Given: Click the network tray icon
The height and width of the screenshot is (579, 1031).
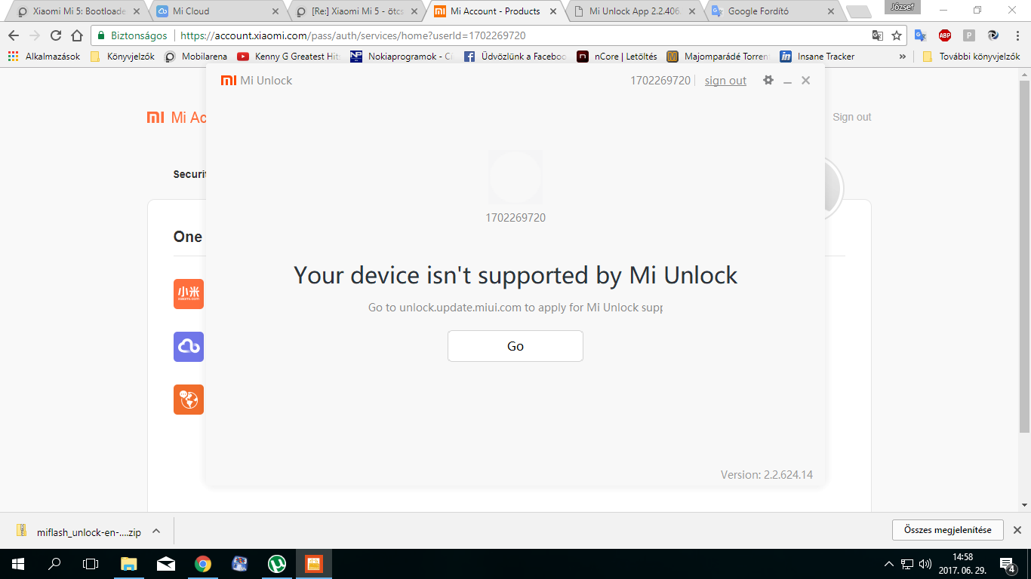Looking at the screenshot, I should pos(907,564).
